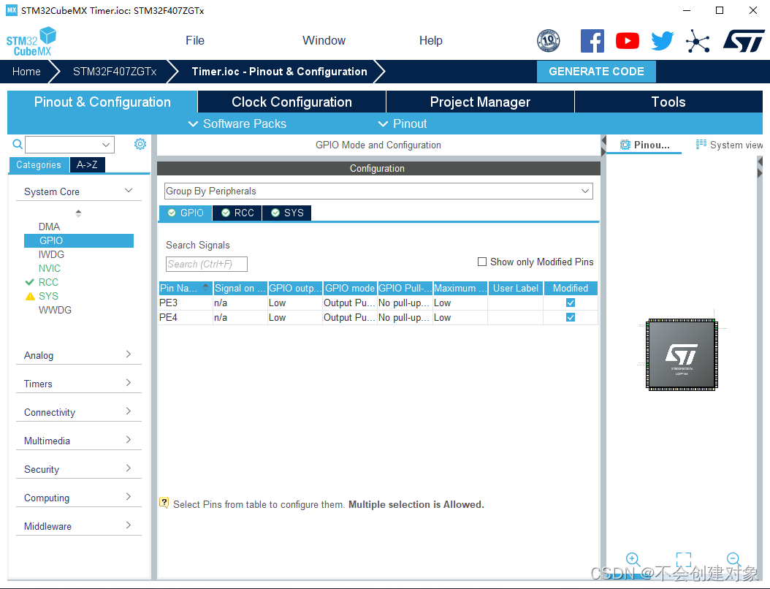Open the YouTube channel icon
Image resolution: width=770 pixels, height=589 pixels.
click(x=627, y=41)
